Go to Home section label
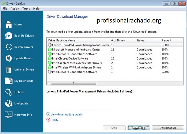The image size is (187, 134). click(18, 24)
